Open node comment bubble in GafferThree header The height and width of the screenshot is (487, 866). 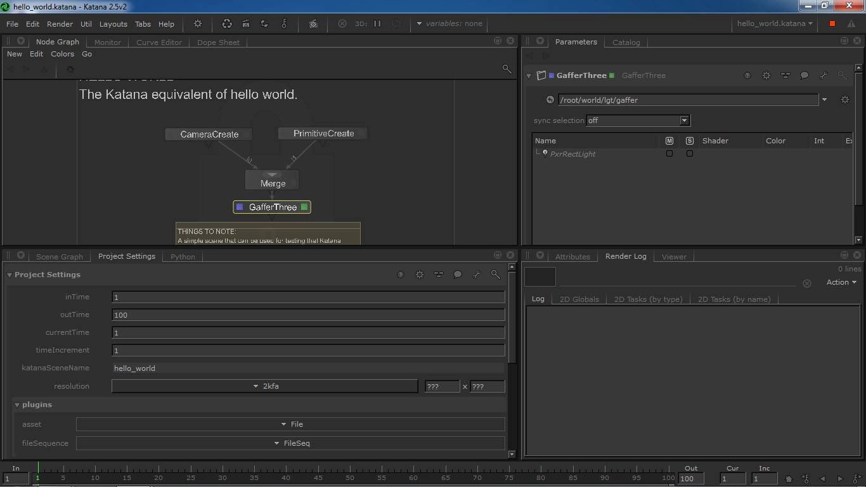click(805, 75)
